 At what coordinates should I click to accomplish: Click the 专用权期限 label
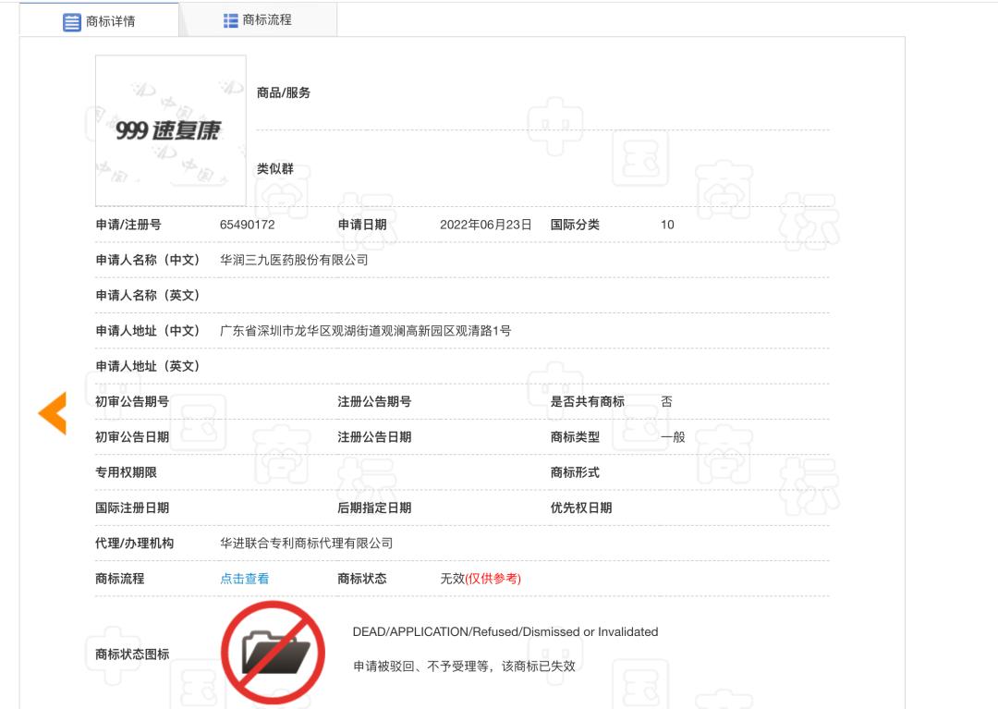[x=126, y=472]
